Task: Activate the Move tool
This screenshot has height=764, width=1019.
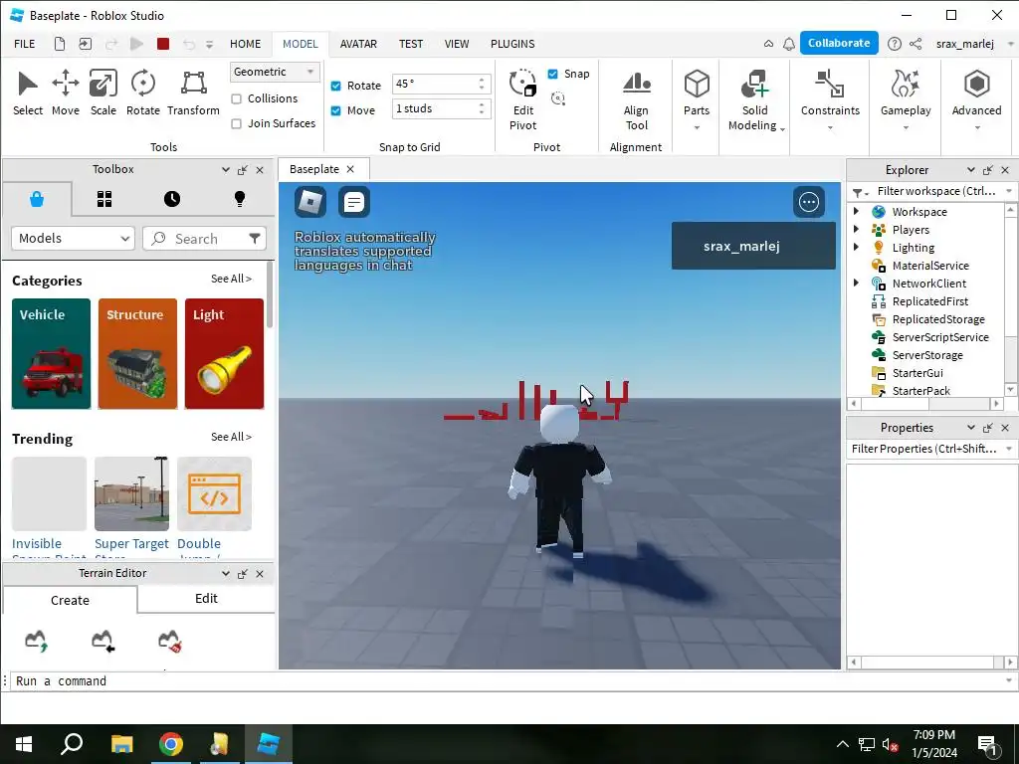Action: pyautogui.click(x=66, y=93)
